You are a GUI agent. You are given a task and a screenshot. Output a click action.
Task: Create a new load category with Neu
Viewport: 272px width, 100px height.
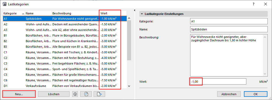click(19, 94)
